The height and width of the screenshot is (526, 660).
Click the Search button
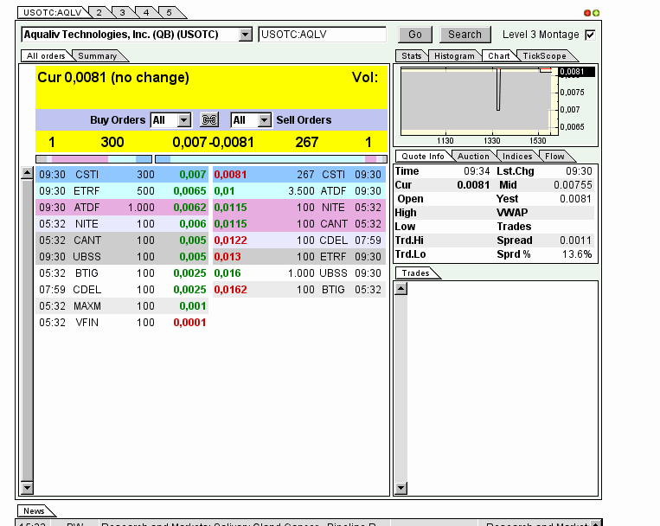(x=465, y=35)
